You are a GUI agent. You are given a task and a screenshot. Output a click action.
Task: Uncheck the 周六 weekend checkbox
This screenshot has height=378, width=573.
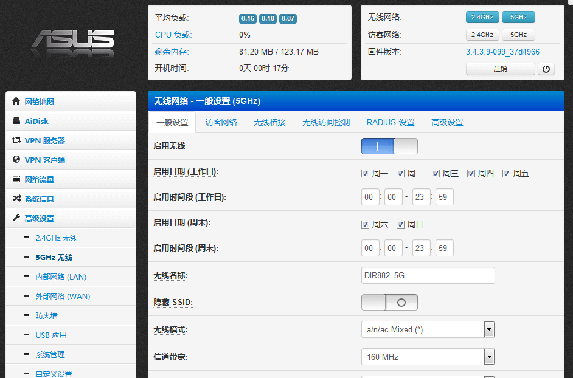366,224
